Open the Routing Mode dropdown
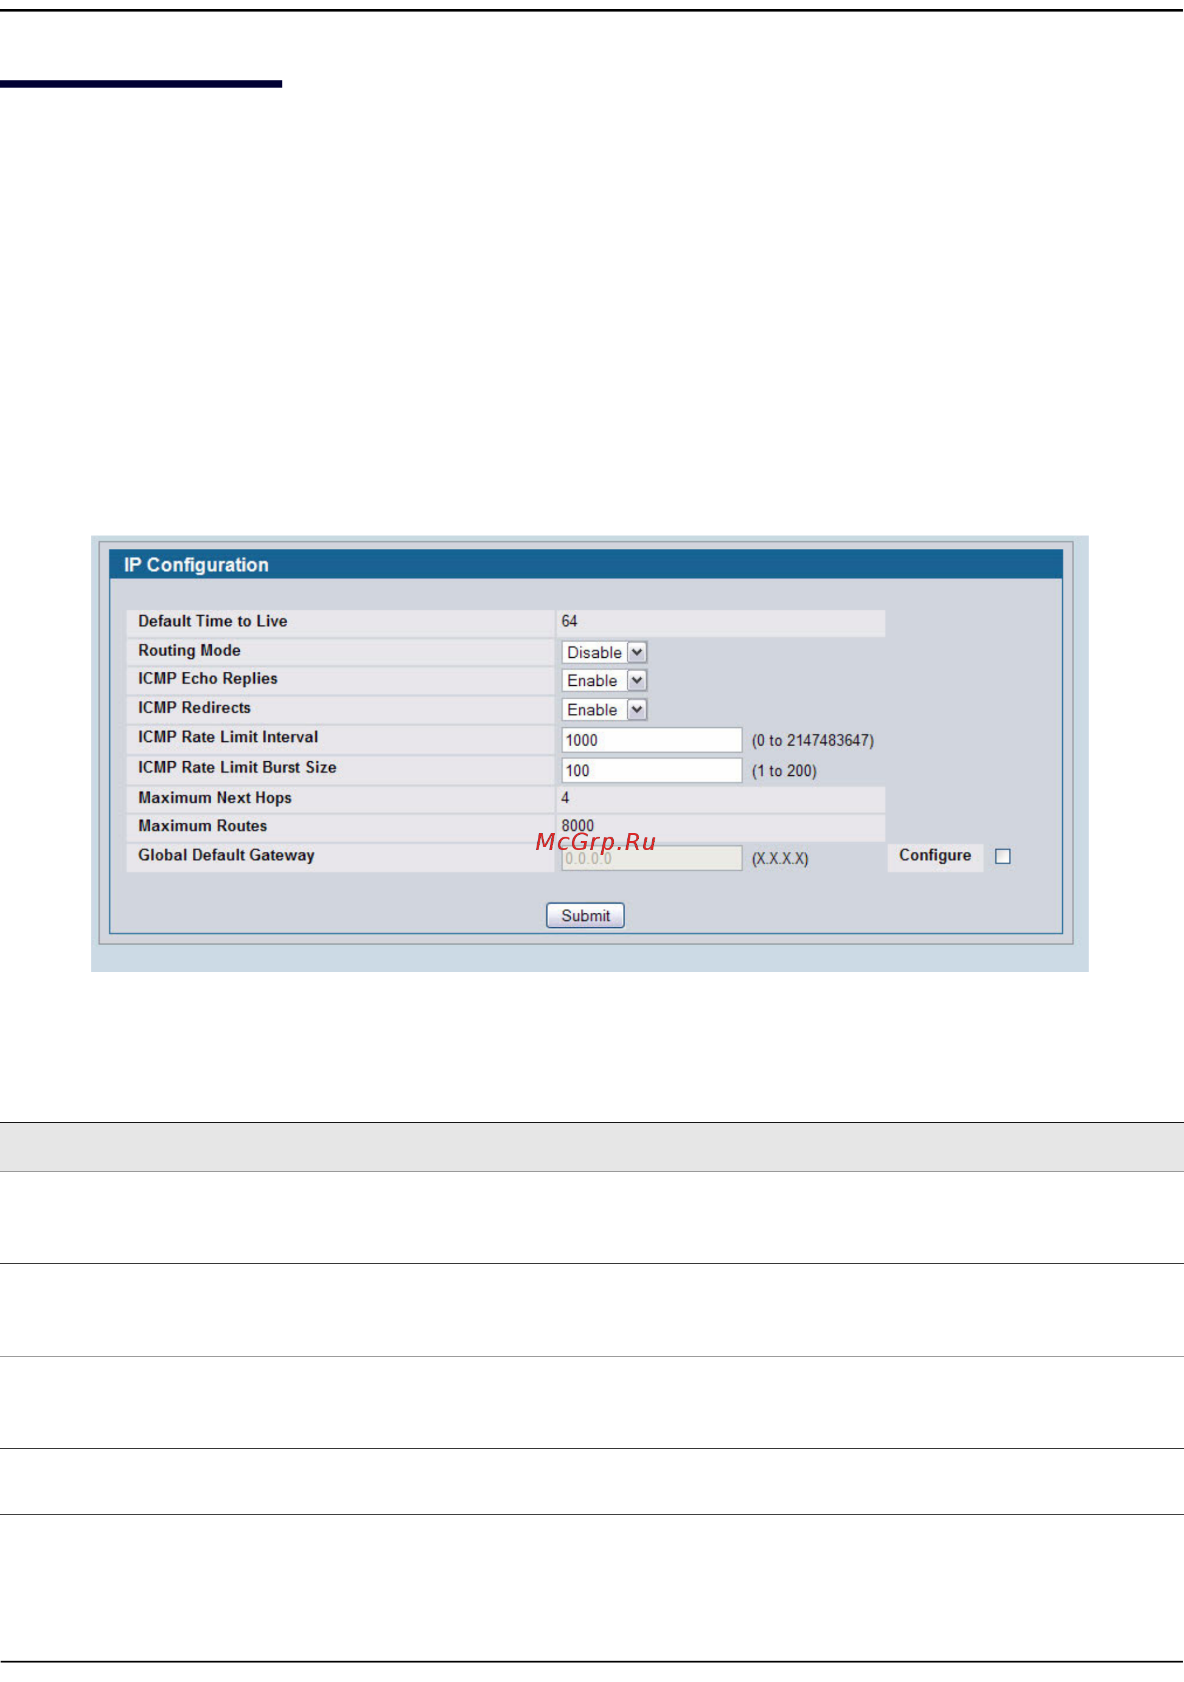1184x1682 pixels. pyautogui.click(x=604, y=652)
